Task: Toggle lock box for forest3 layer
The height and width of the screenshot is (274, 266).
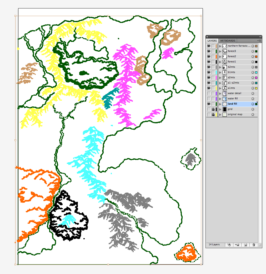Action: coord(213,51)
